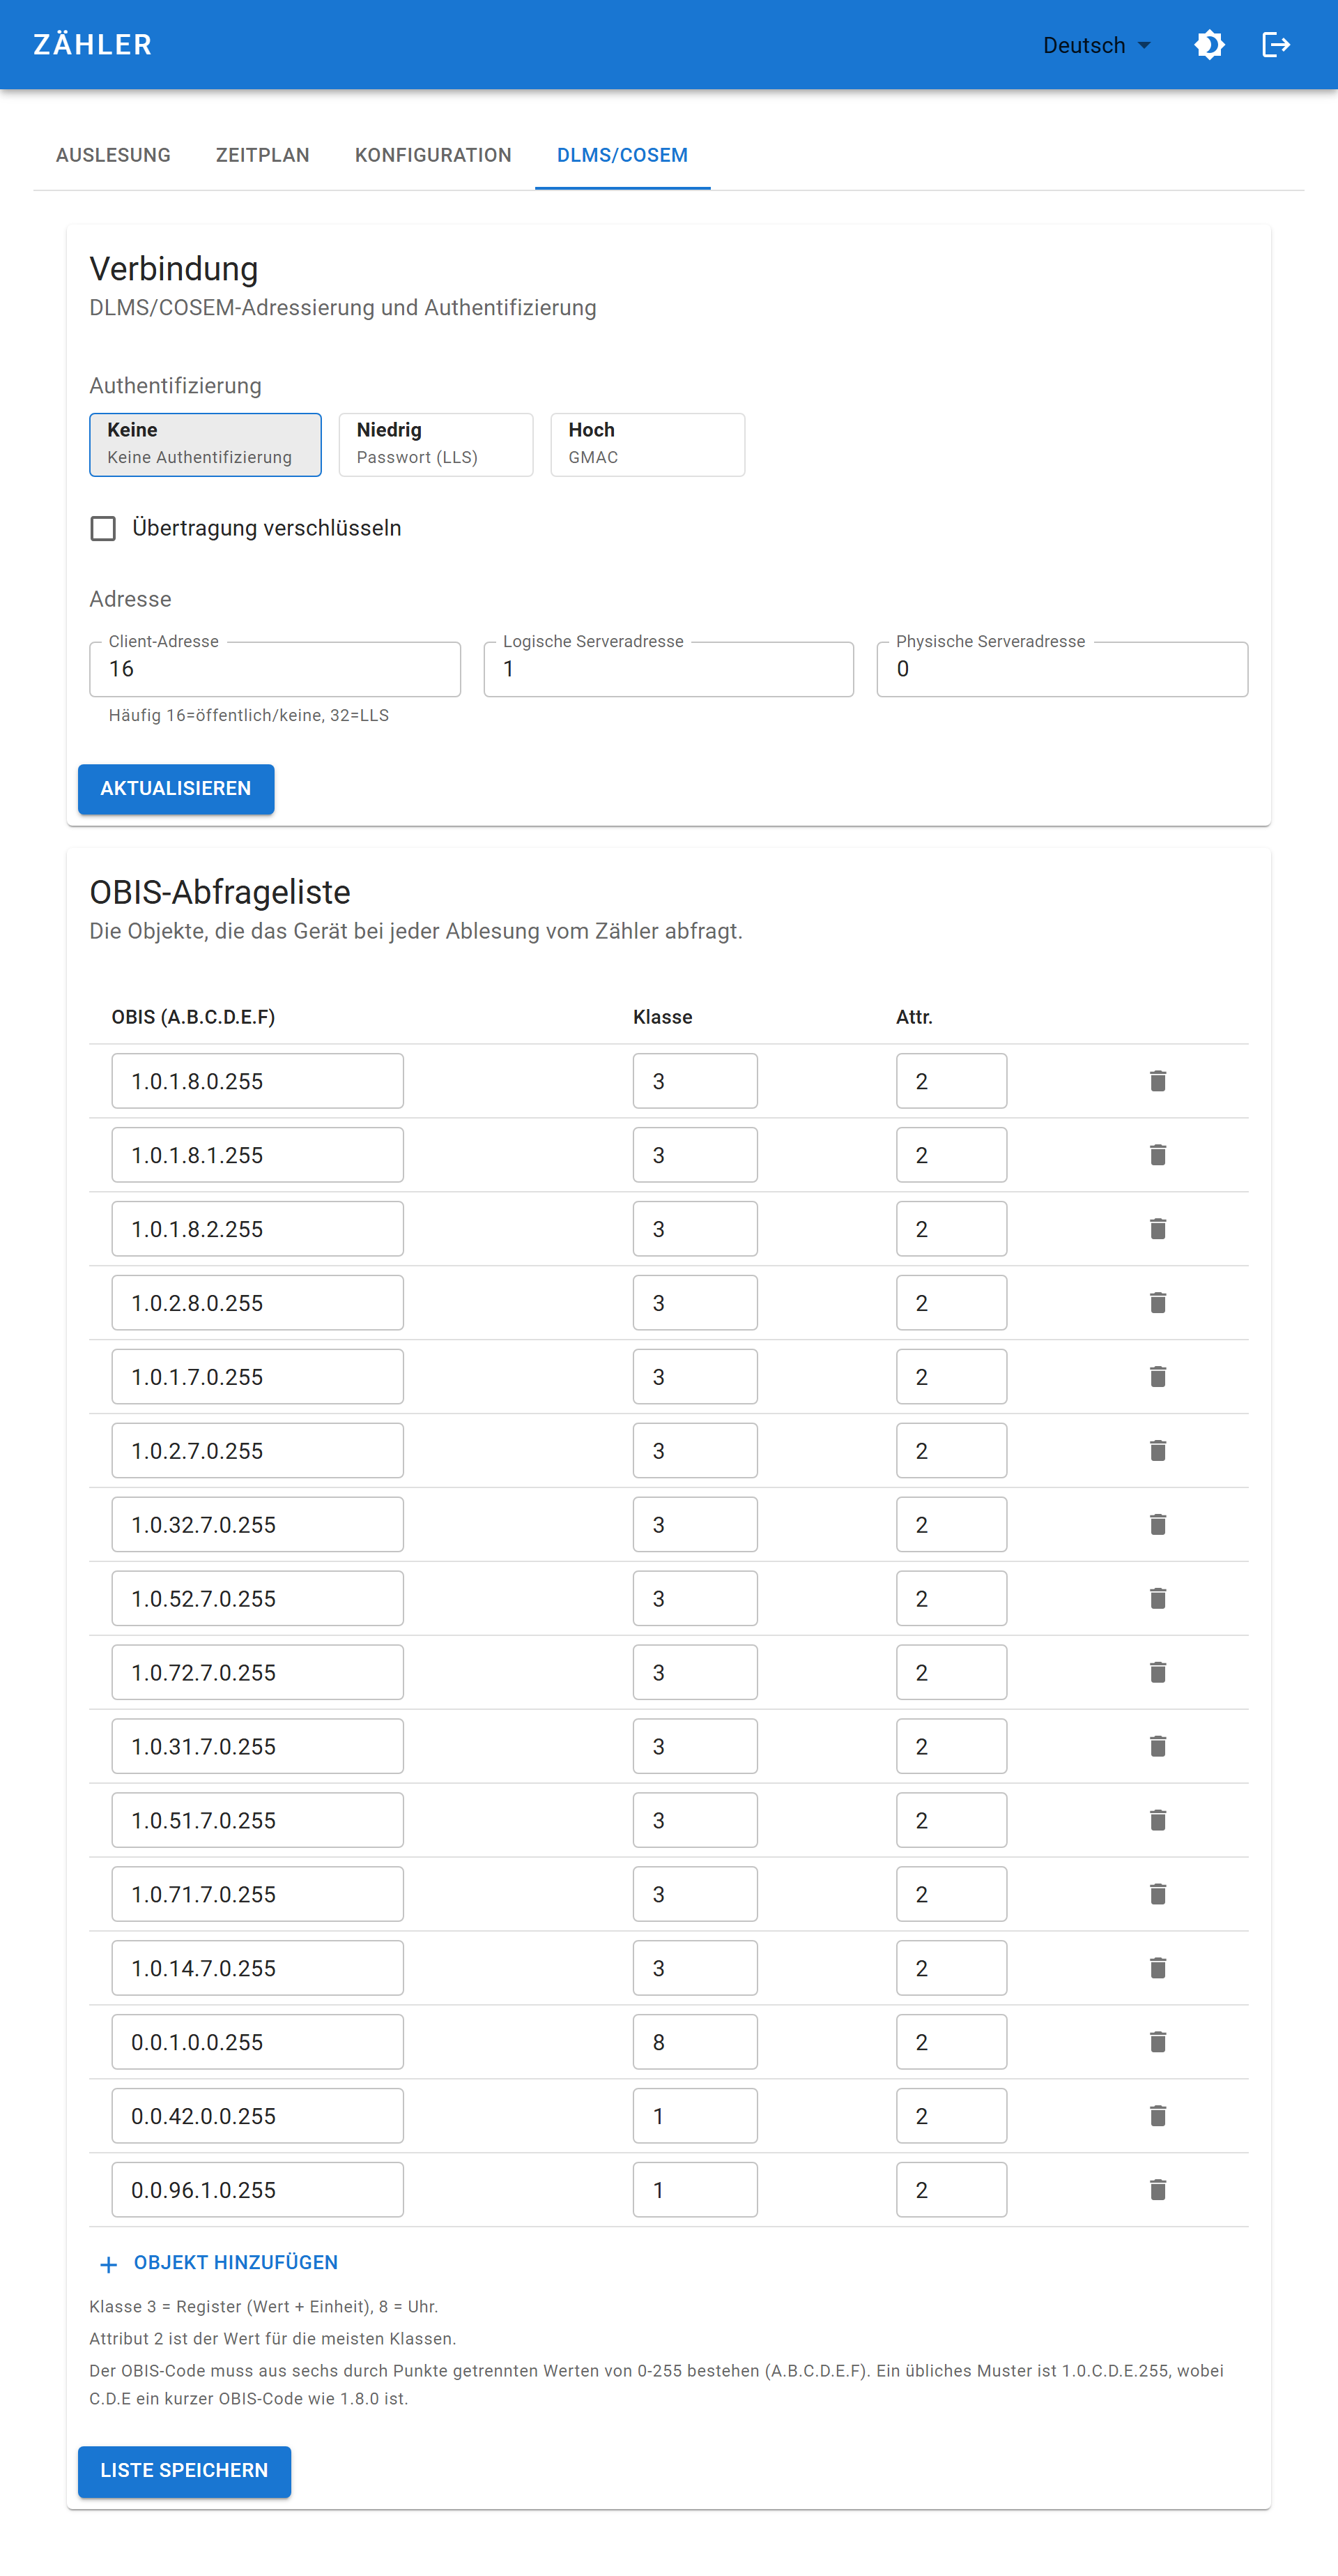This screenshot has height=2576, width=1338.
Task: Delete the 1.0.1.7.0.255 row
Action: click(x=1157, y=1377)
